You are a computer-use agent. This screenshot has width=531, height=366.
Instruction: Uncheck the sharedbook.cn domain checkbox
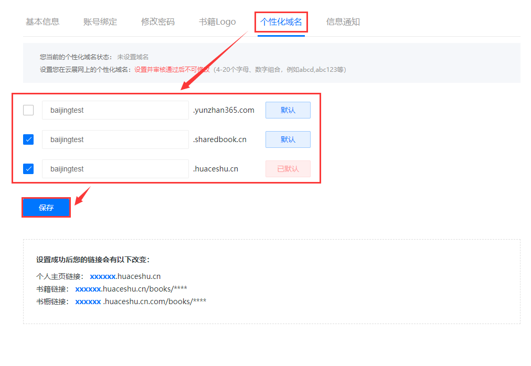[28, 139]
